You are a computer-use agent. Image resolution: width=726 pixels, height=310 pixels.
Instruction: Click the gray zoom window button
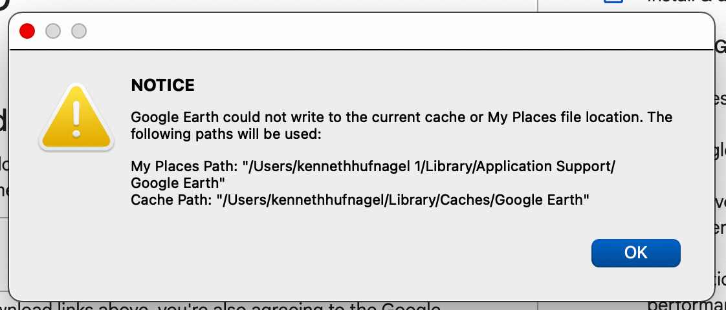(x=78, y=31)
